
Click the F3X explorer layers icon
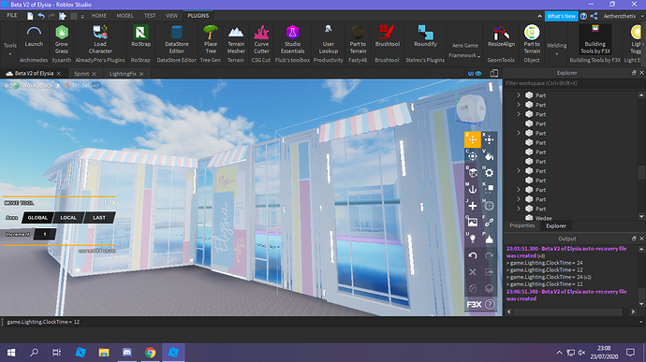pyautogui.click(x=489, y=289)
